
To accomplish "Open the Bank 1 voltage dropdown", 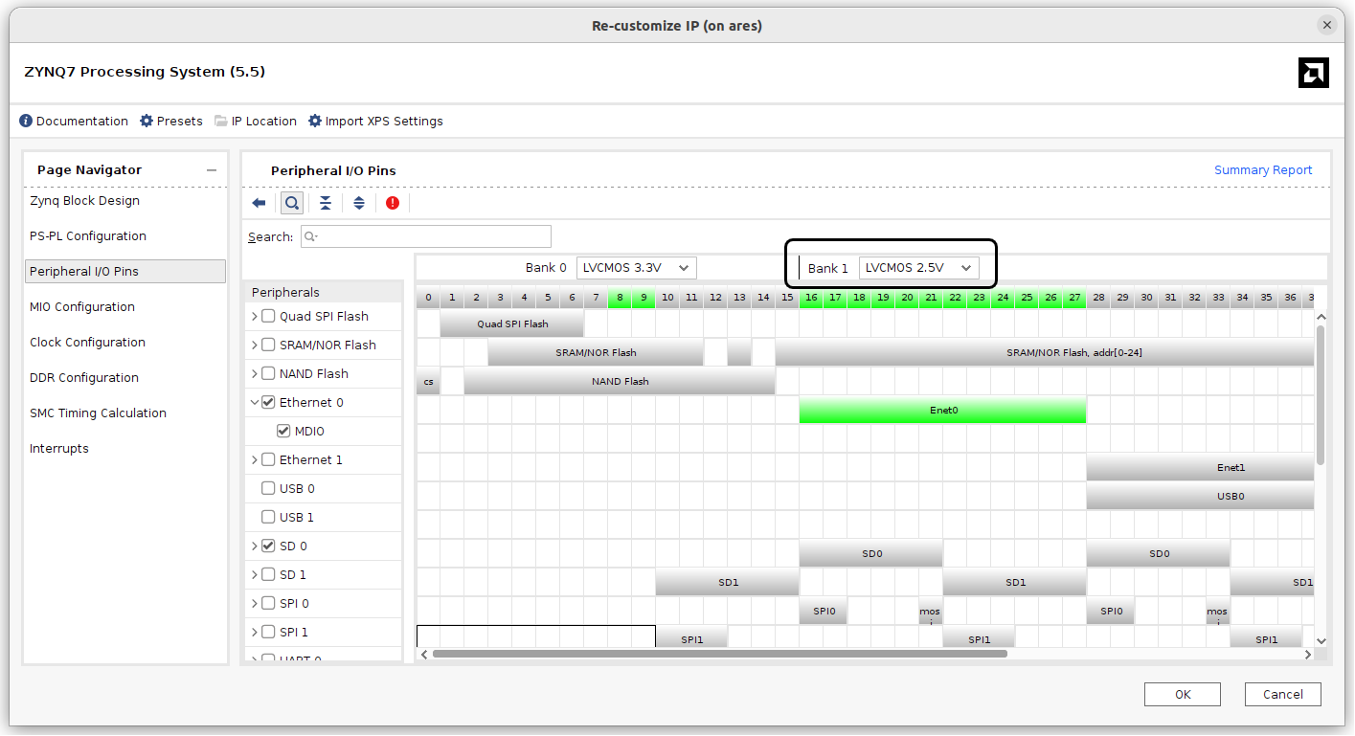I will click(x=919, y=268).
